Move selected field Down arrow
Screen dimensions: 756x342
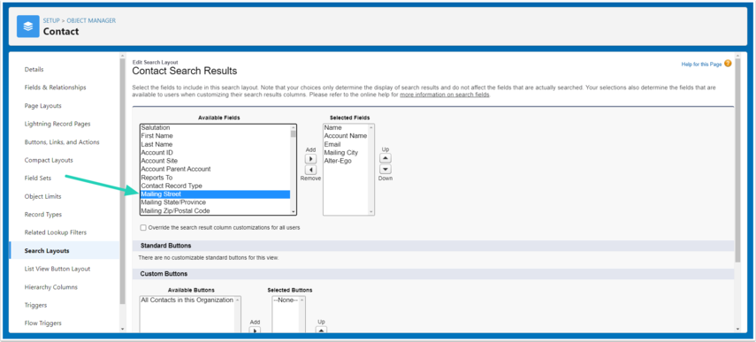(386, 170)
